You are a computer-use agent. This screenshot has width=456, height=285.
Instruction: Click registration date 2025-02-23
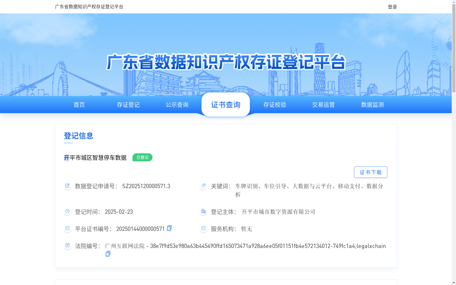pyautogui.click(x=119, y=212)
